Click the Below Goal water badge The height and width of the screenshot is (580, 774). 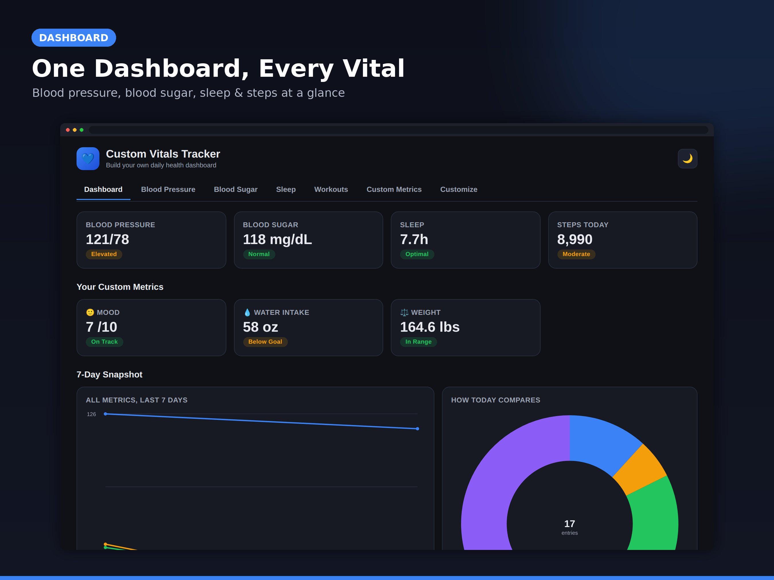pyautogui.click(x=265, y=342)
